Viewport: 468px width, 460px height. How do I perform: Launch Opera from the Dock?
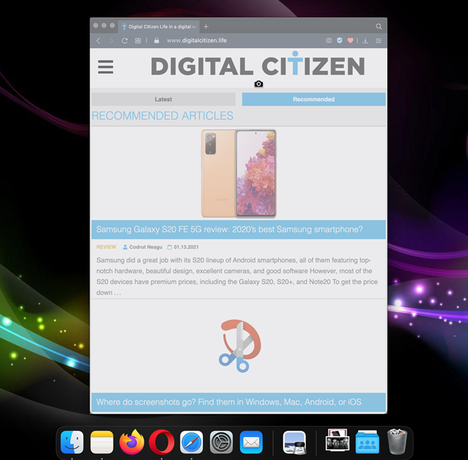click(162, 442)
